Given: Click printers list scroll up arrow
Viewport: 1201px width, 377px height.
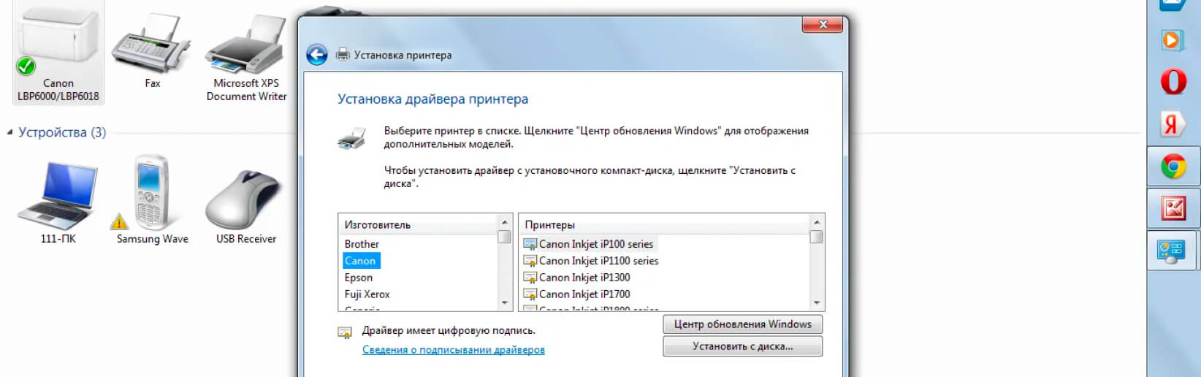Looking at the screenshot, I should [817, 221].
